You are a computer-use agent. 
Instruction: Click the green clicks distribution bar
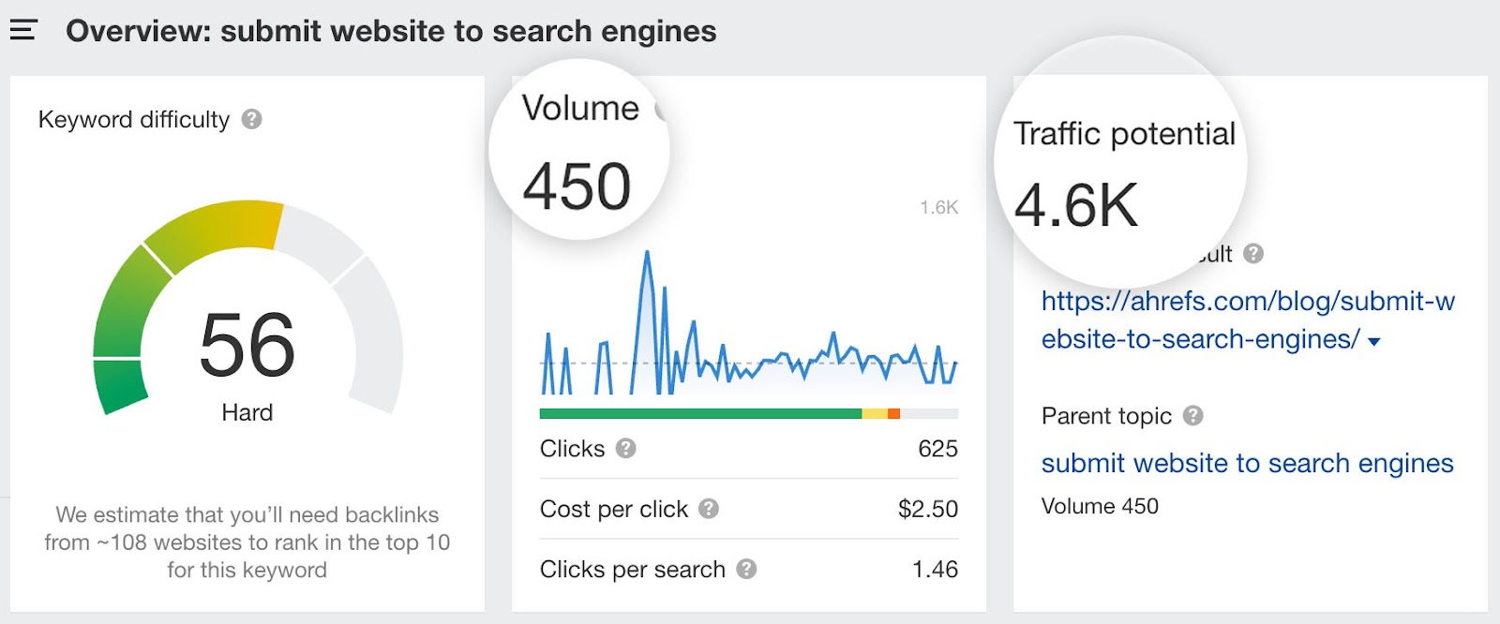(x=698, y=412)
